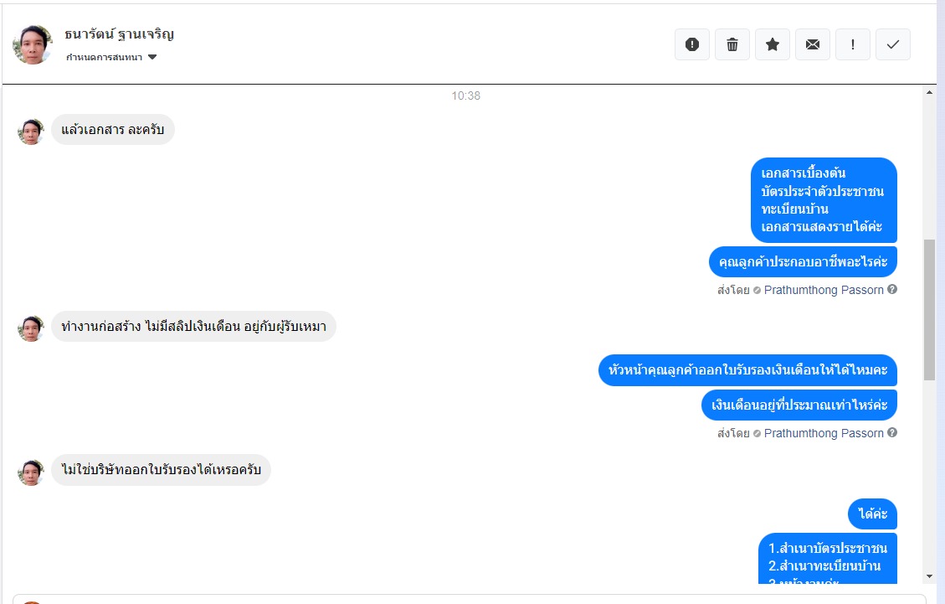
Task: Mark conversation unread with envelope icon
Action: click(x=813, y=44)
